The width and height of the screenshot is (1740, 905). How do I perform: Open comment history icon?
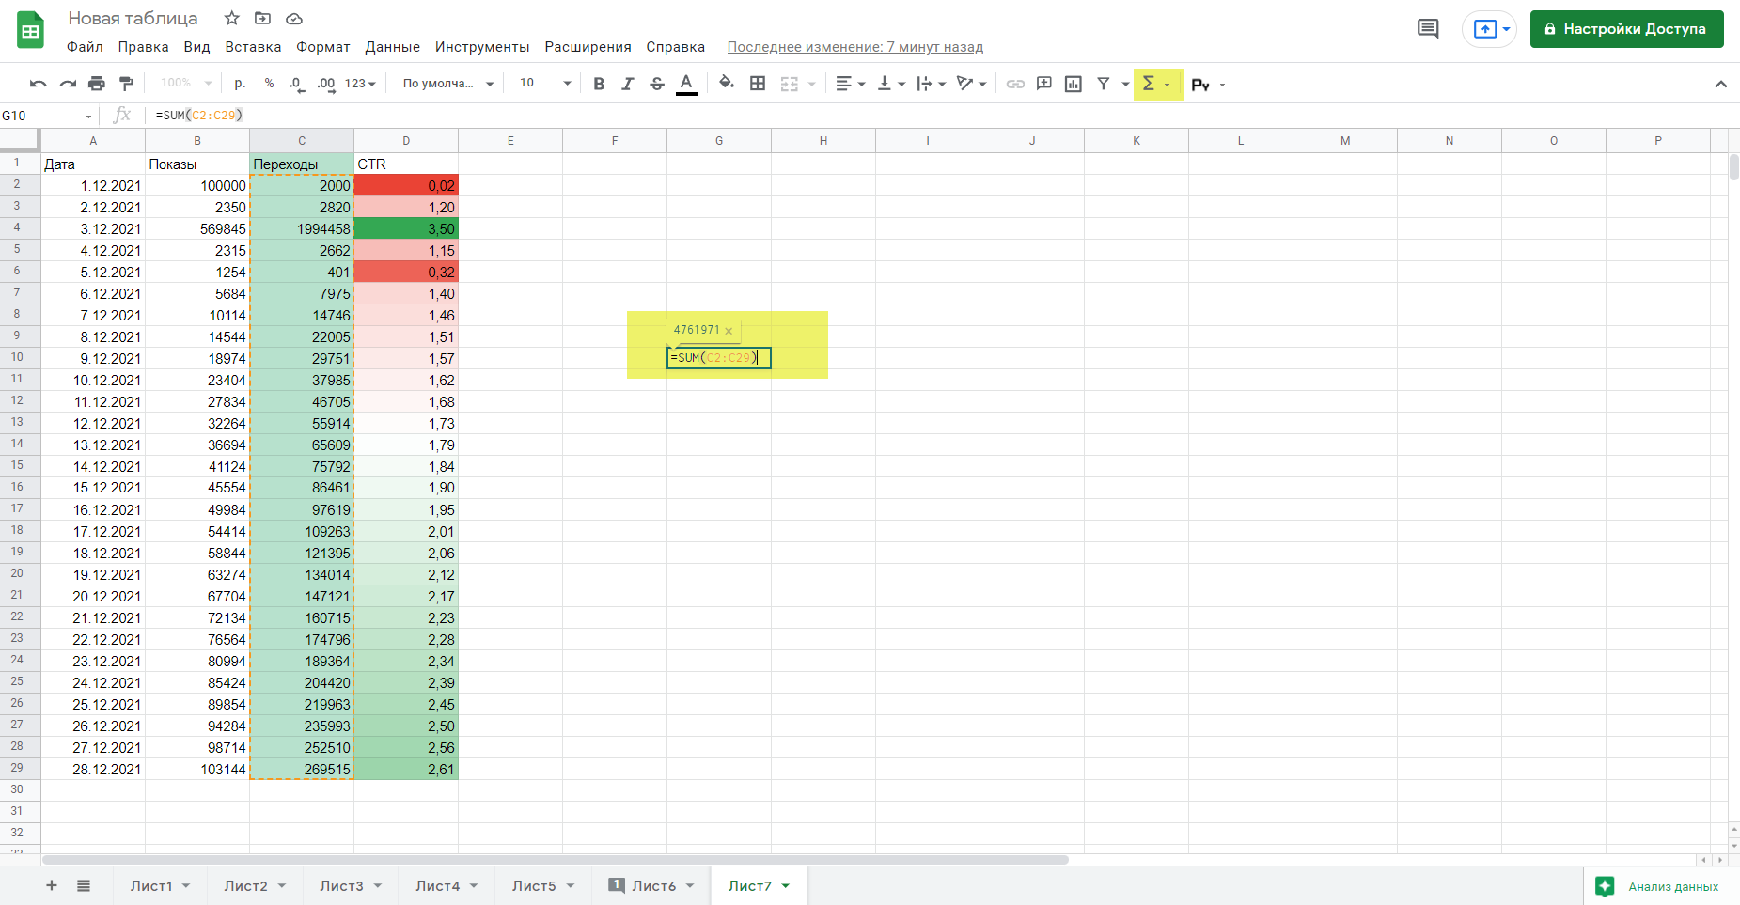[1427, 29]
